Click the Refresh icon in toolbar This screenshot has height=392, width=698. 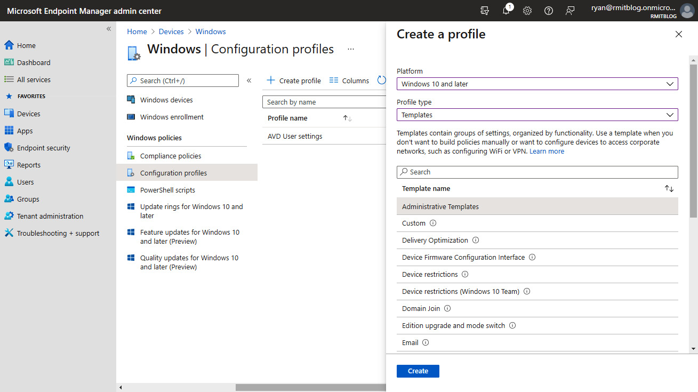pos(381,81)
